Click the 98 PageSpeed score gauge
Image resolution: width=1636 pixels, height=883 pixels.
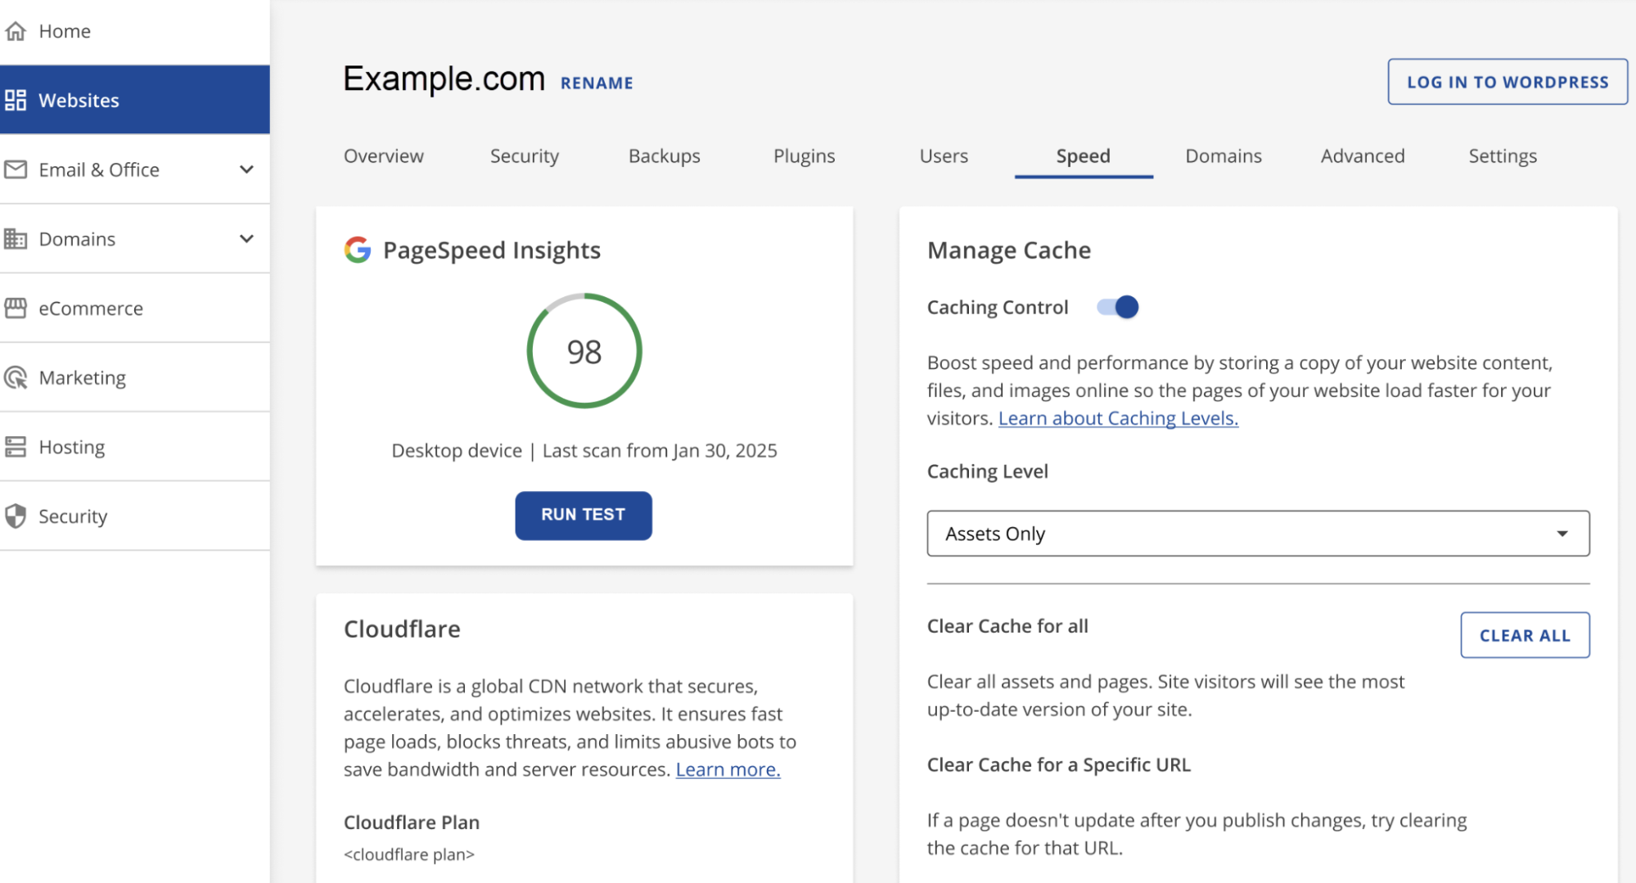[x=584, y=351]
